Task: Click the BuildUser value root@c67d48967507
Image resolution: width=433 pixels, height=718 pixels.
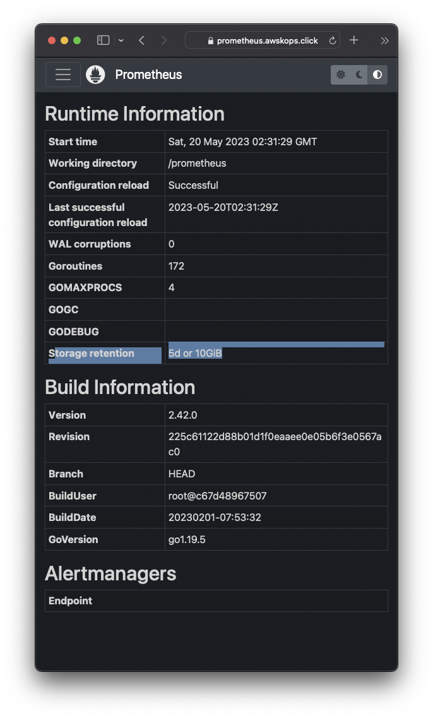Action: point(217,496)
